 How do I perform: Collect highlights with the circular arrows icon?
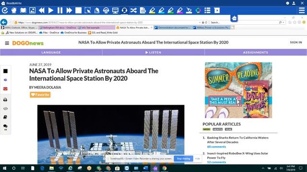[198, 11]
